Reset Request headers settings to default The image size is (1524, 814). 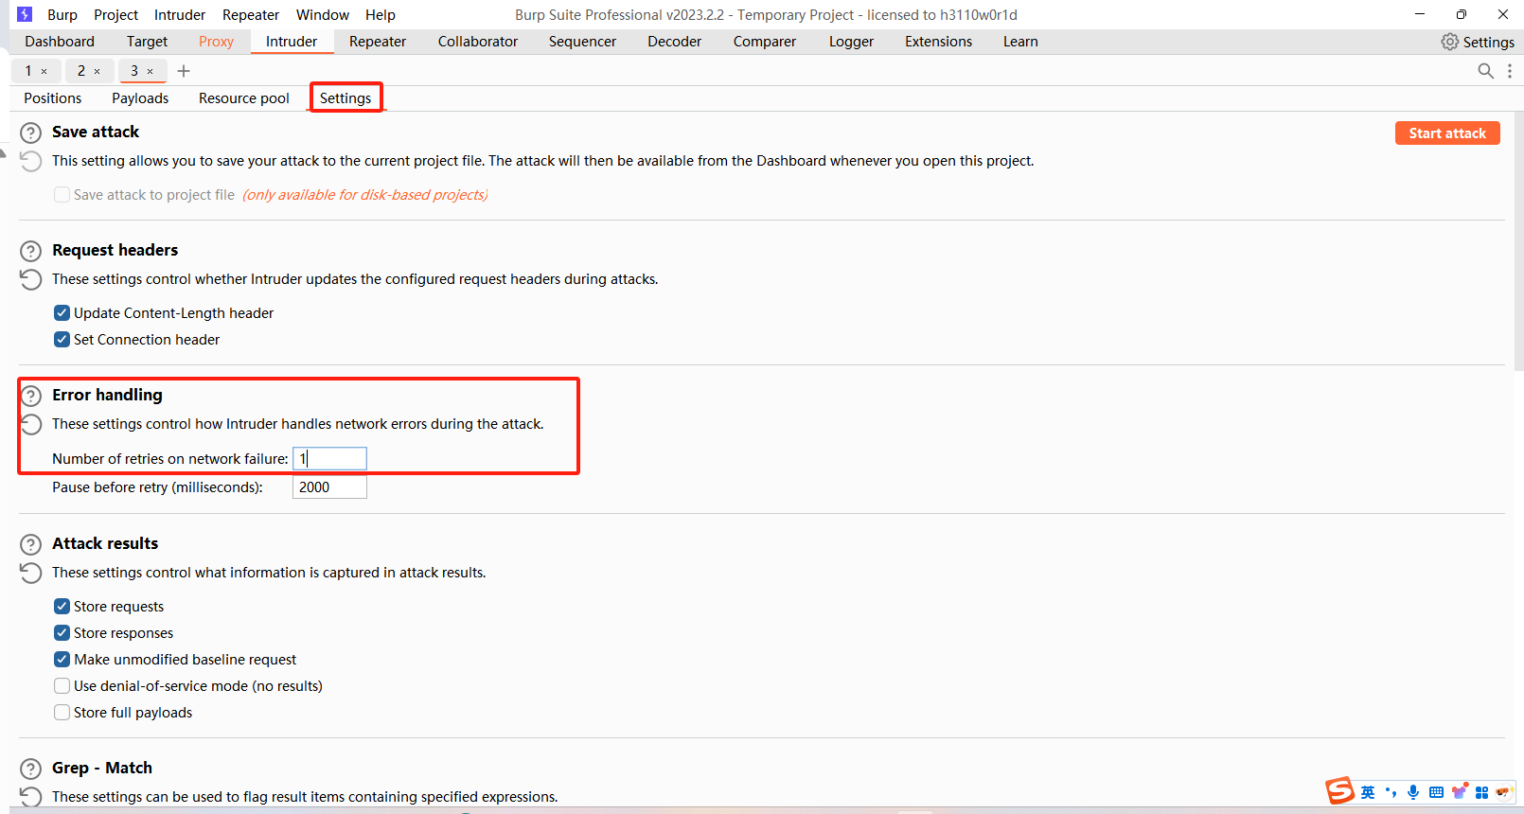pyautogui.click(x=31, y=279)
